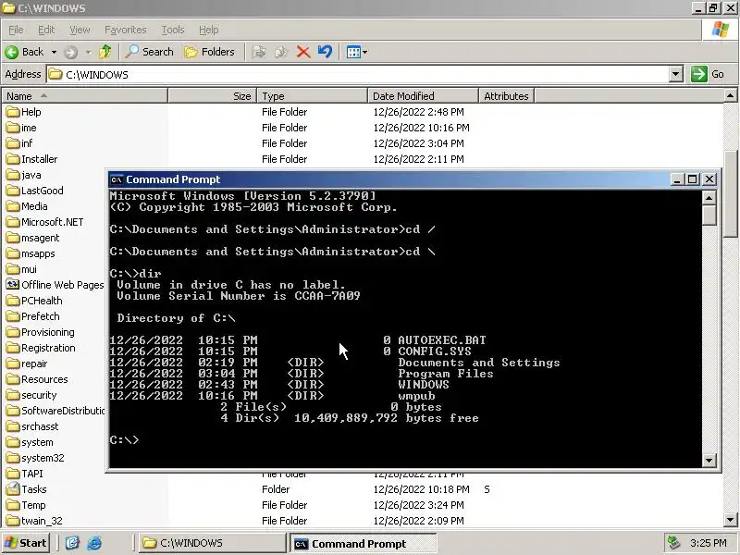
Task: Click the red Delete icon
Action: point(303,52)
